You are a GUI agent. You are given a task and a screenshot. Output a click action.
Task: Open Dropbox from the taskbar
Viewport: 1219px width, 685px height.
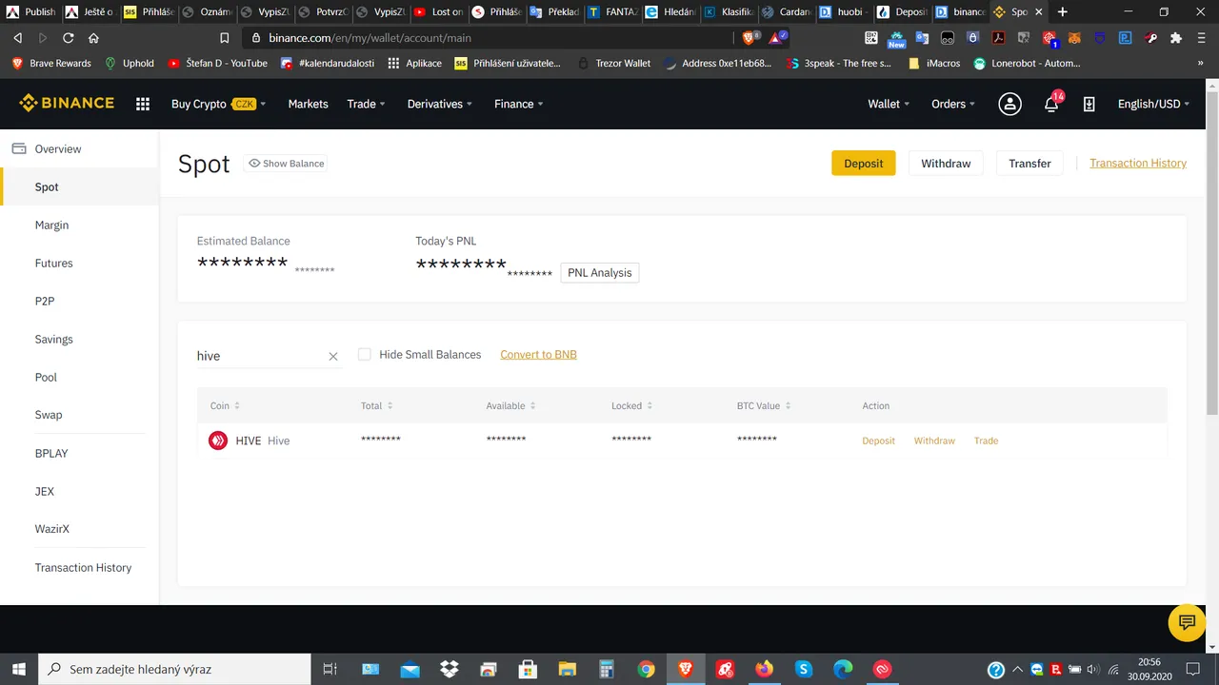(450, 669)
